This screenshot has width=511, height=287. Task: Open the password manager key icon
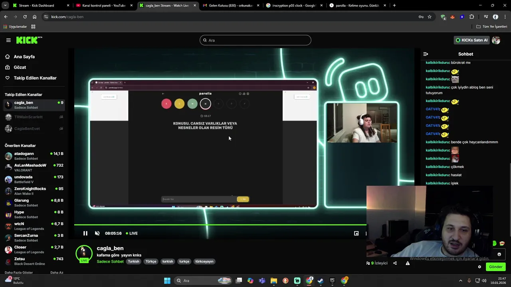pyautogui.click(x=421, y=17)
